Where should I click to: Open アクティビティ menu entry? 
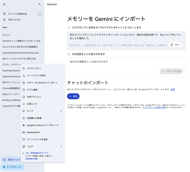43,69
